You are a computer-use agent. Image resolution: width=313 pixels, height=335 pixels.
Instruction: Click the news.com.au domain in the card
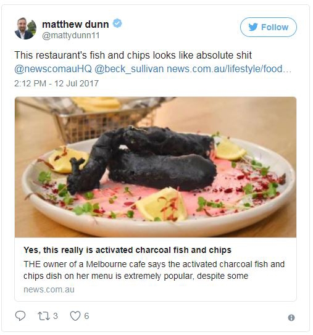tap(49, 290)
